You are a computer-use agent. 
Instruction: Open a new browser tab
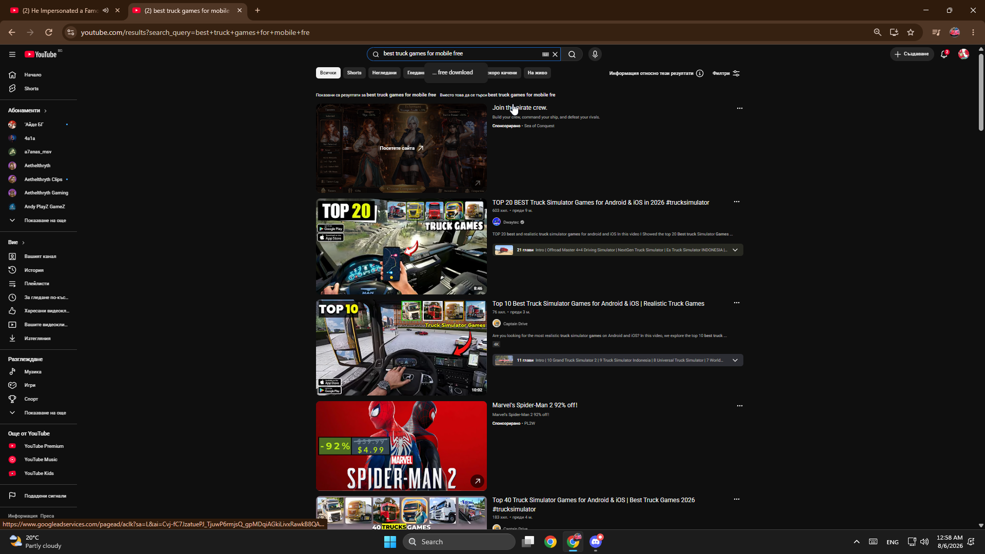pos(258,10)
